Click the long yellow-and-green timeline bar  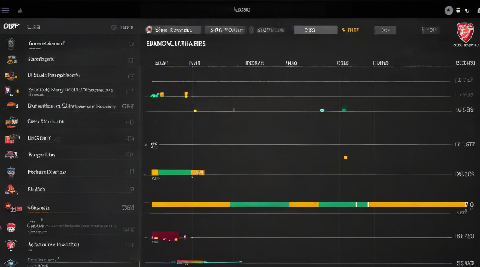(x=308, y=204)
